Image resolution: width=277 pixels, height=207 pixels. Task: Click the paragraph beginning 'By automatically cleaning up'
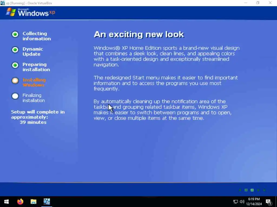(163, 110)
